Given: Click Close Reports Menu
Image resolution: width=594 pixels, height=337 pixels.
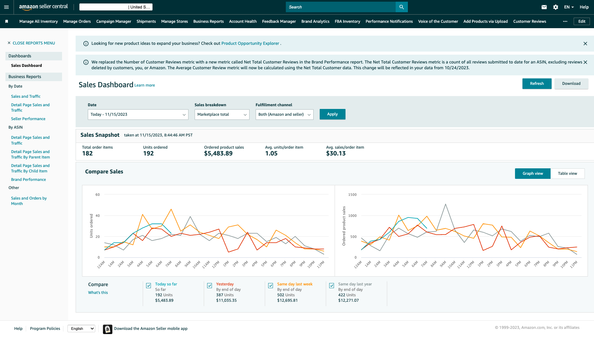Looking at the screenshot, I should 34,43.
